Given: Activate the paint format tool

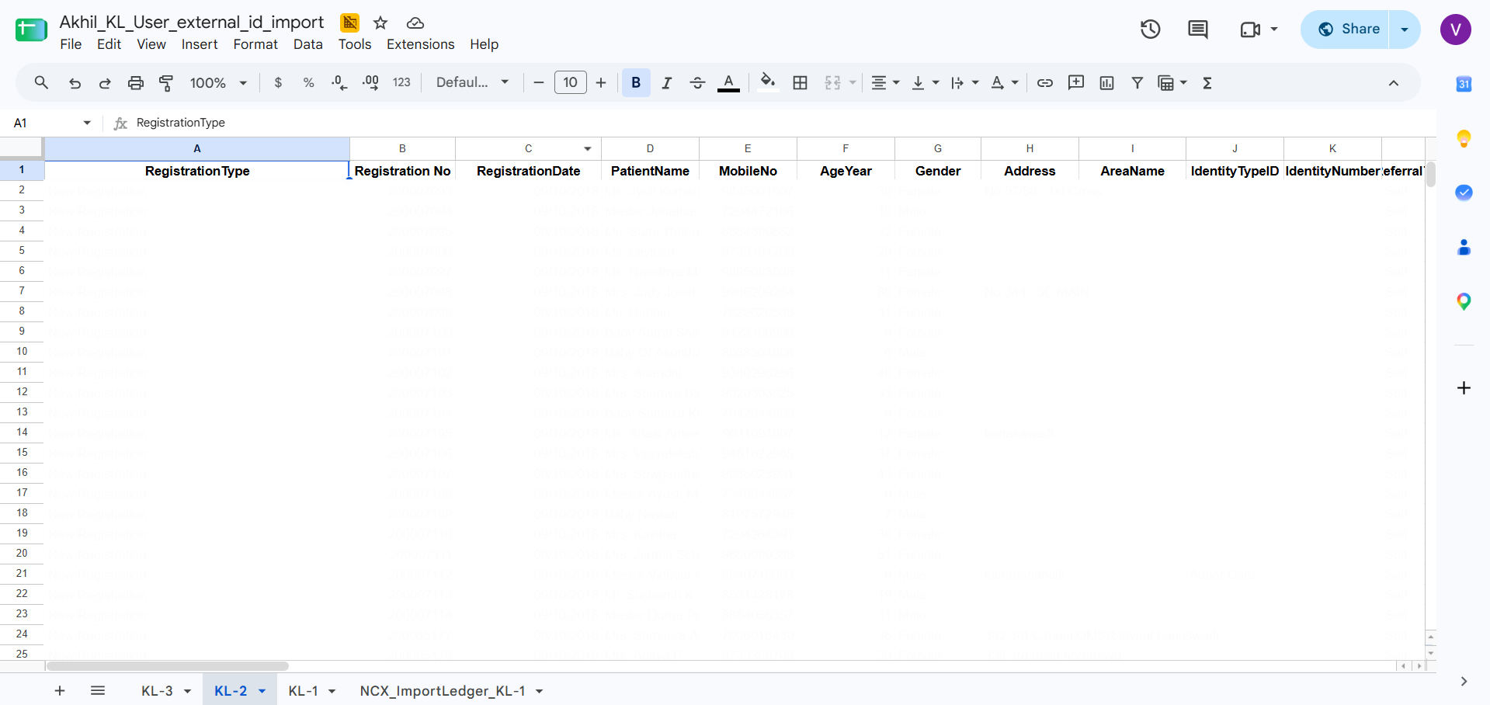Looking at the screenshot, I should 166,82.
